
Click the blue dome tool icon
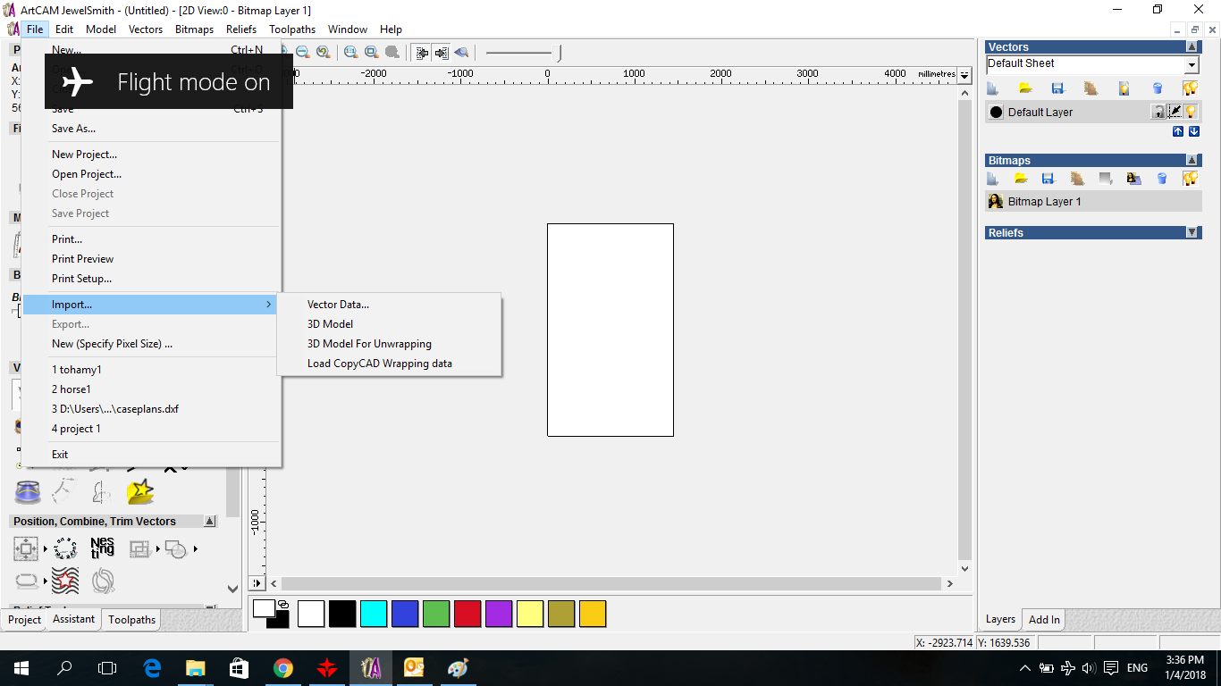point(28,491)
